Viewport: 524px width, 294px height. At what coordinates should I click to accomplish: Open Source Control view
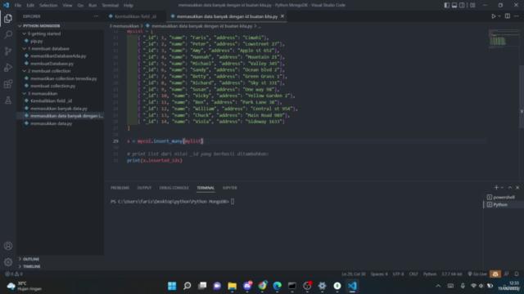[x=8, y=51]
